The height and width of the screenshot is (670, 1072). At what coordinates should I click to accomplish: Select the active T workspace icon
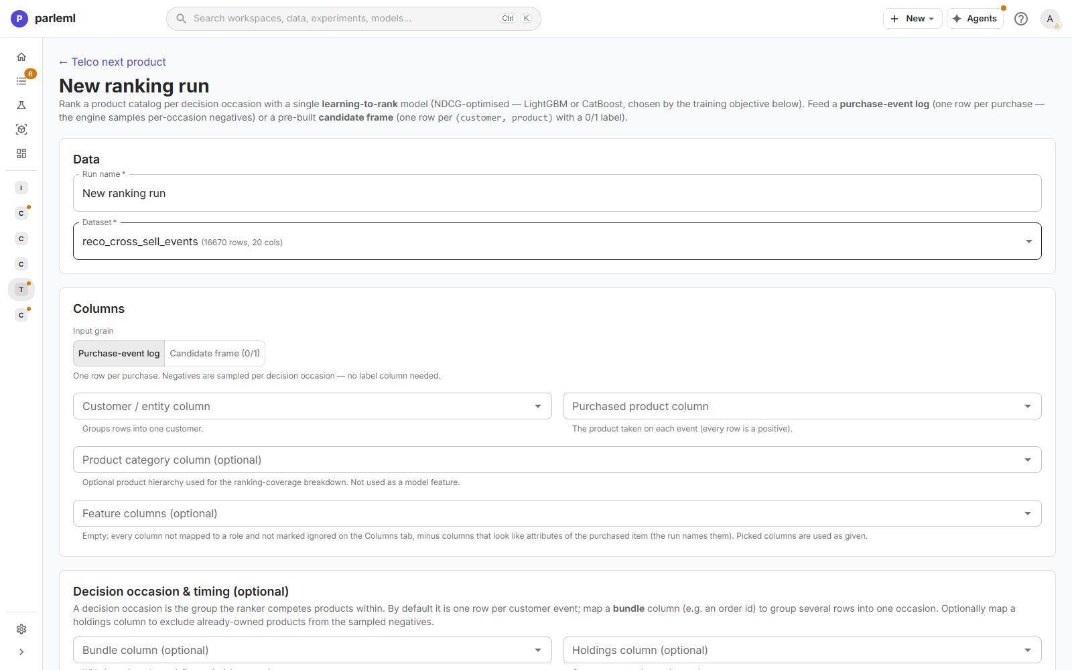21,289
